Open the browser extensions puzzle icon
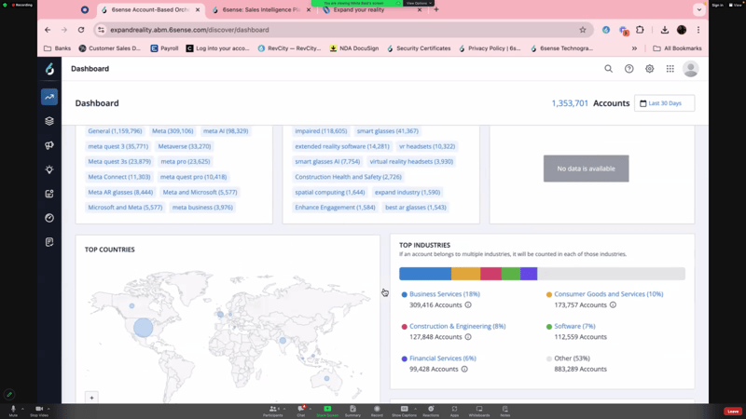Image resolution: width=746 pixels, height=419 pixels. click(640, 30)
